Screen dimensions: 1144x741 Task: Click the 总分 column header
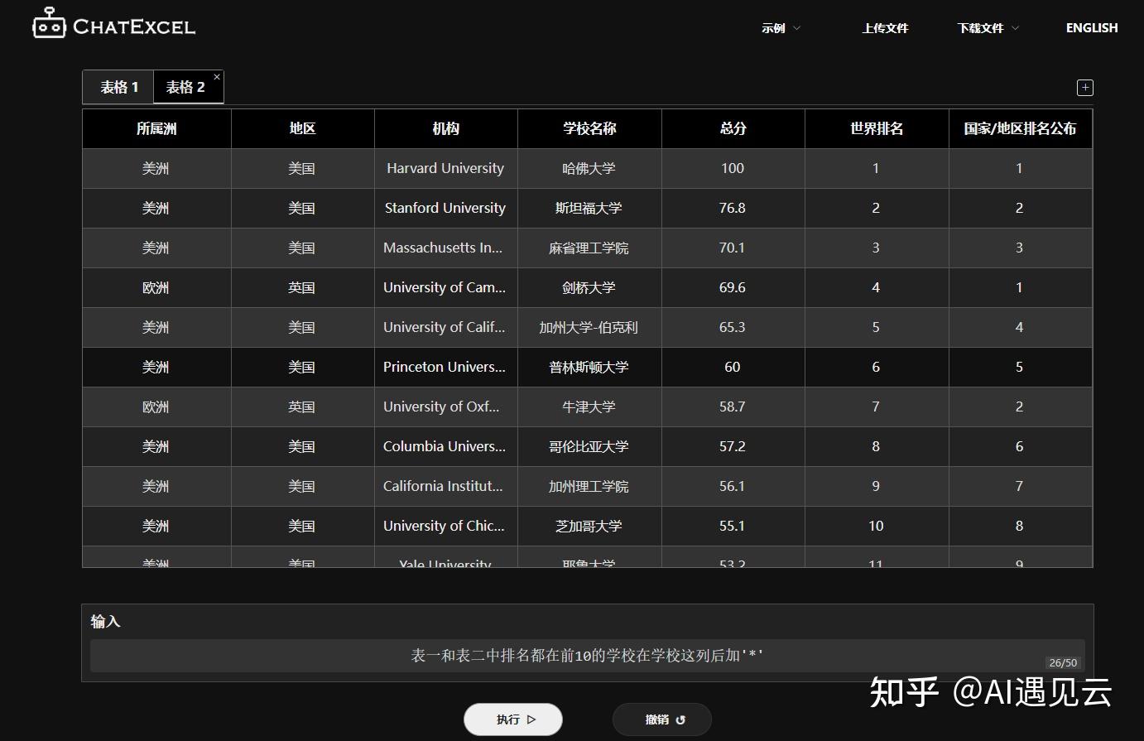pyautogui.click(x=732, y=128)
